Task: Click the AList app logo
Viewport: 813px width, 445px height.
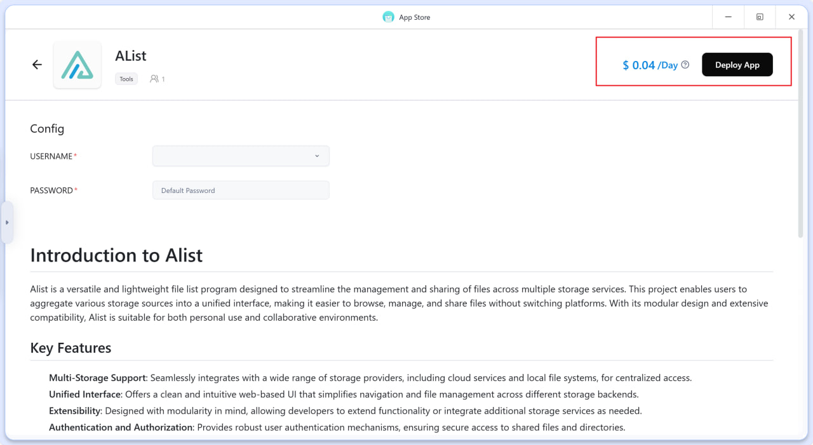Action: coord(77,65)
